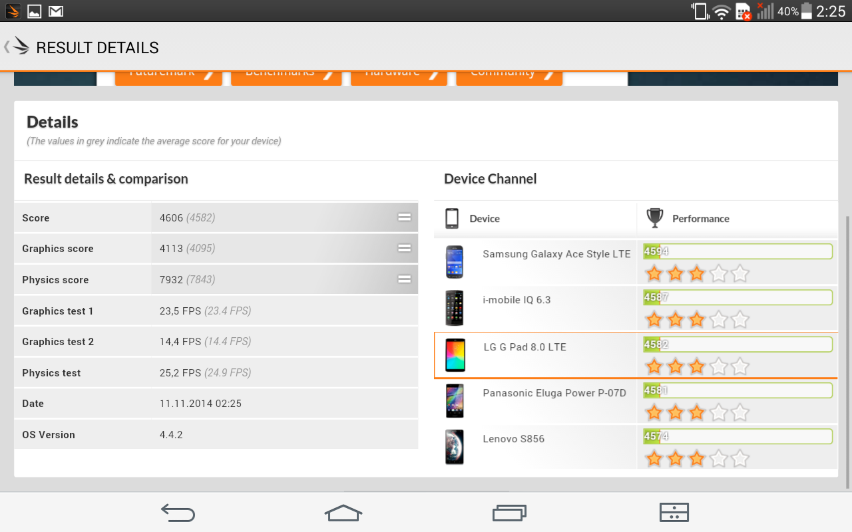Click the OS Version value 4.4.2

pyautogui.click(x=171, y=435)
